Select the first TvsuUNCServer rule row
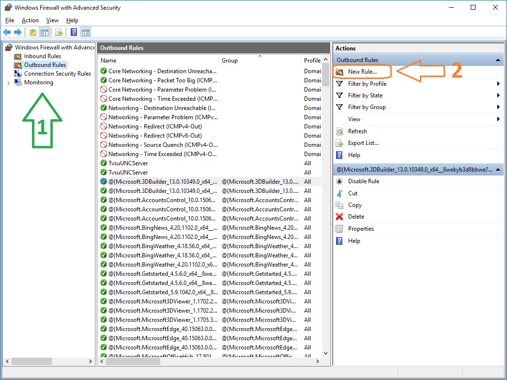Screen dimensions: 507x380 tap(210, 163)
